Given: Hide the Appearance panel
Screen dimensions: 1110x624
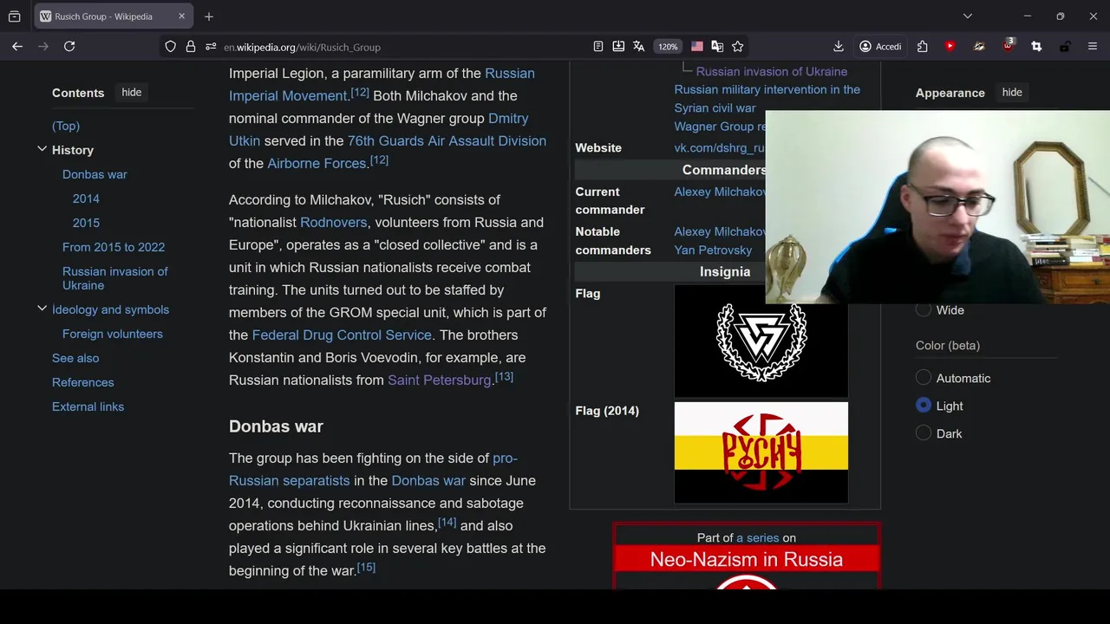Looking at the screenshot, I should pyautogui.click(x=1012, y=93).
